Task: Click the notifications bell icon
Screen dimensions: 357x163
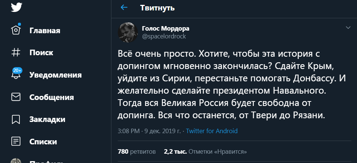Action: pyautogui.click(x=16, y=75)
